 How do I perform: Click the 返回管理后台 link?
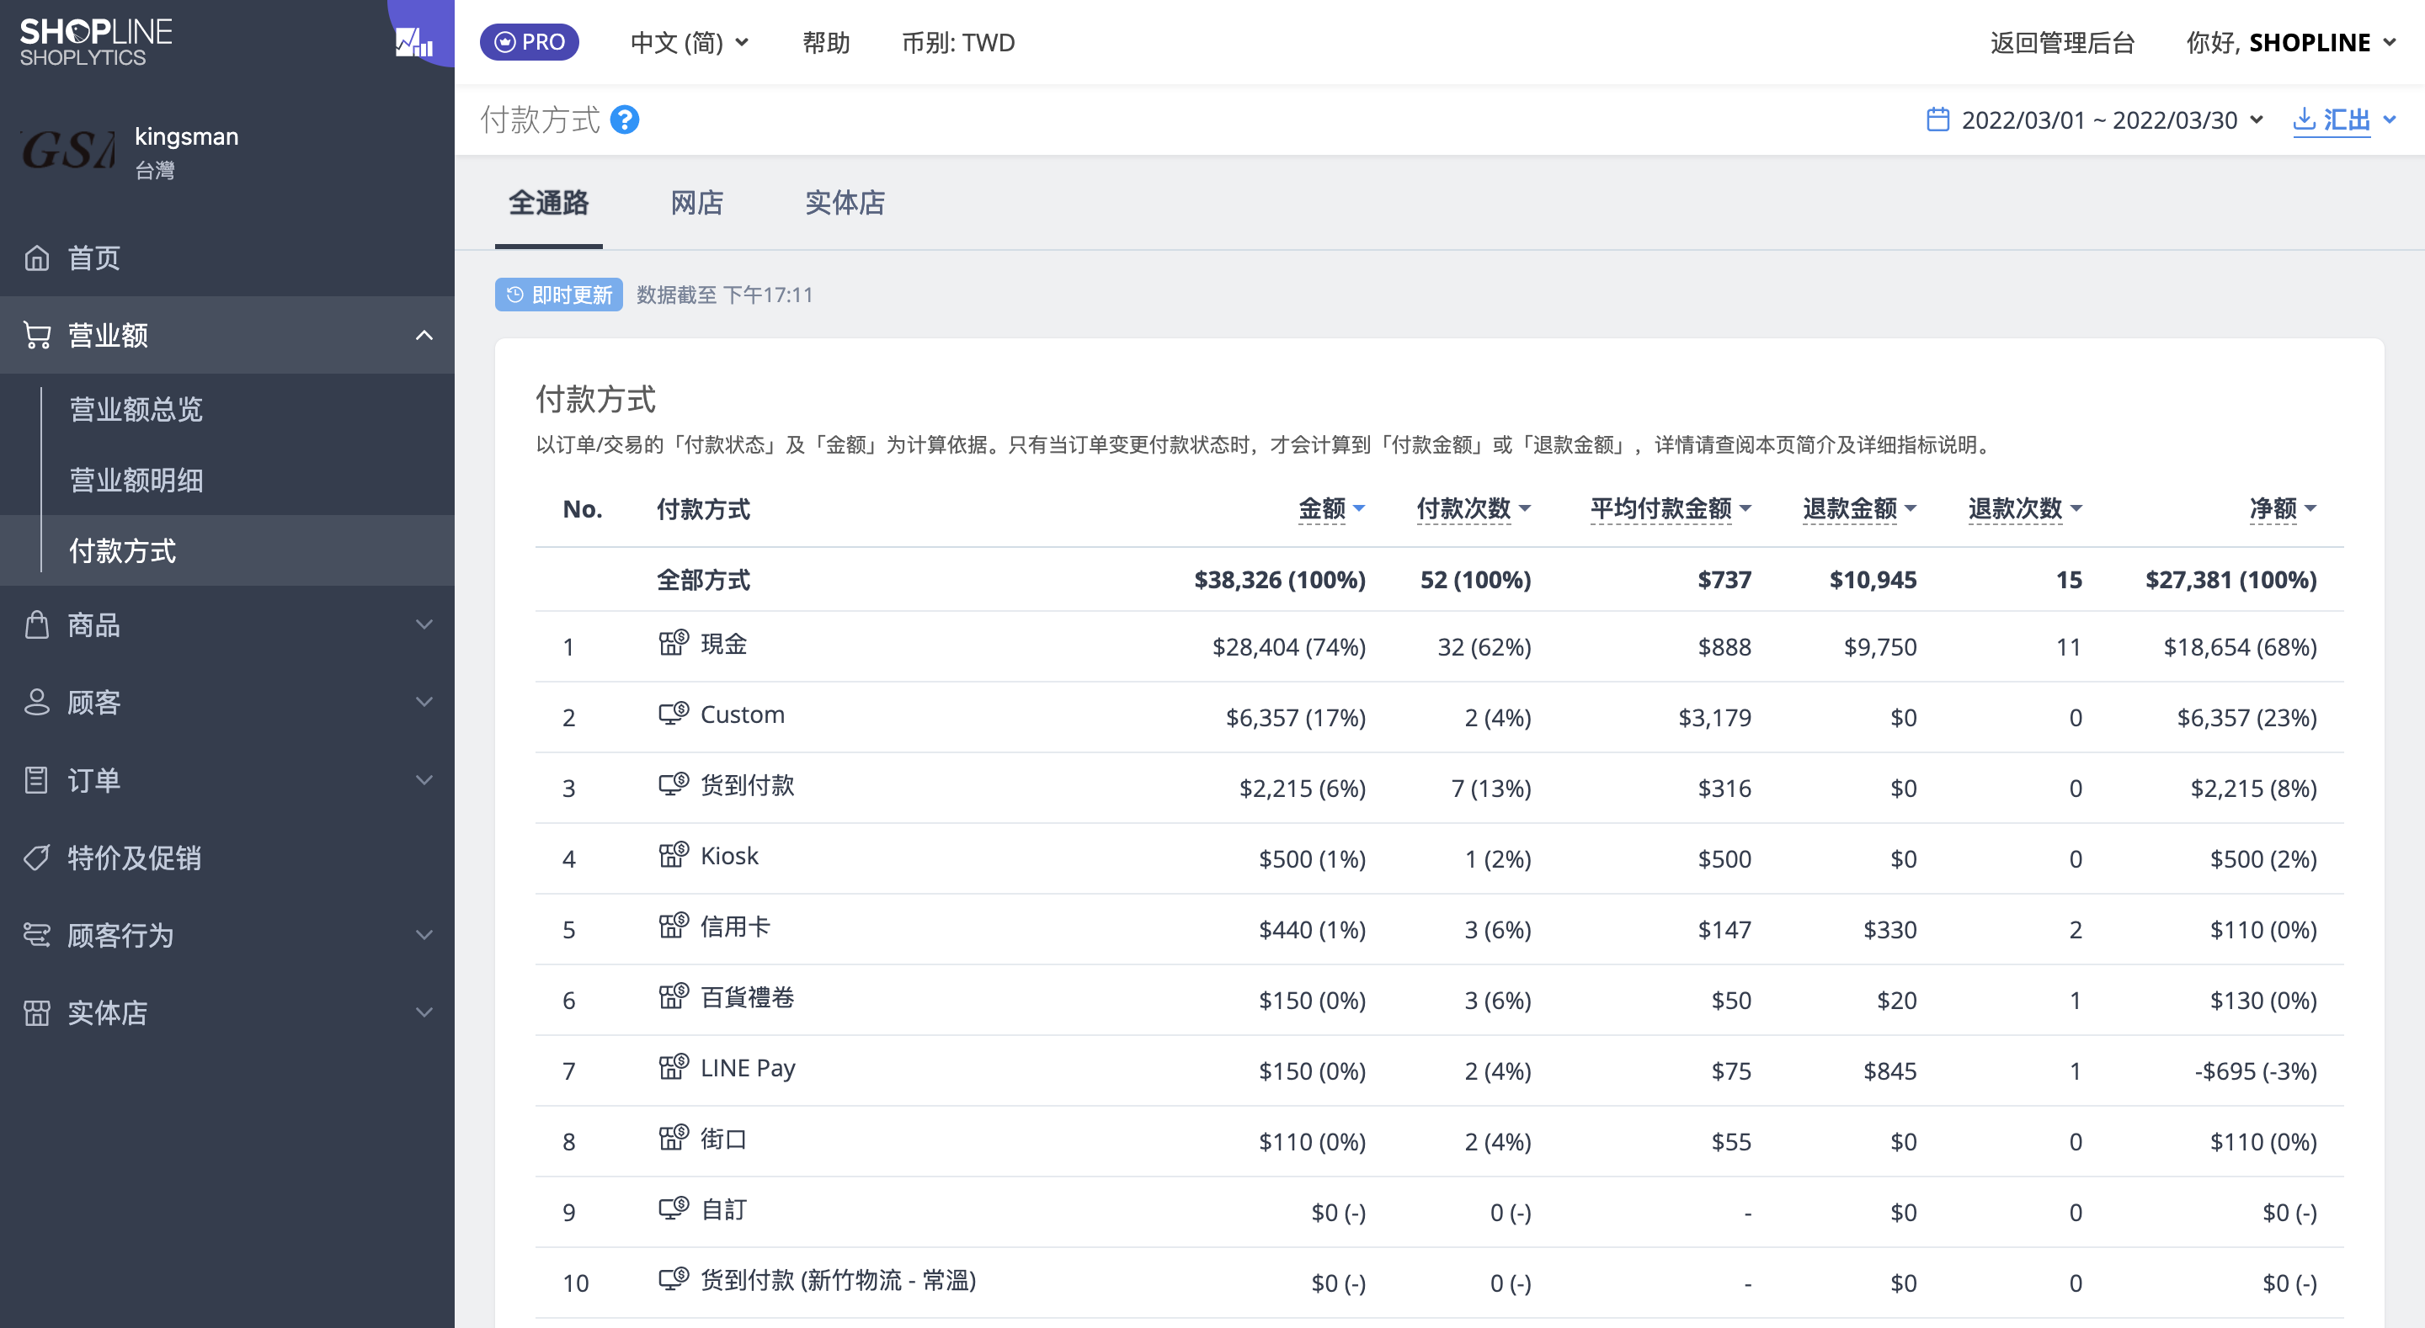point(2061,42)
